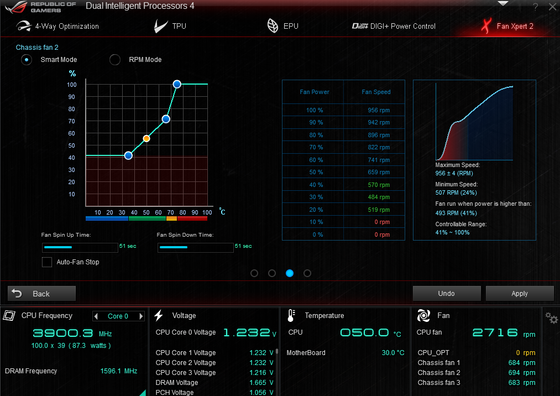
Task: Click the CPU temperature 050.0 reading
Action: click(x=364, y=333)
